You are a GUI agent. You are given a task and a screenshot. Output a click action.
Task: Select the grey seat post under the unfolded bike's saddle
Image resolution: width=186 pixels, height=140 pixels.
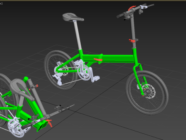click(x=78, y=35)
